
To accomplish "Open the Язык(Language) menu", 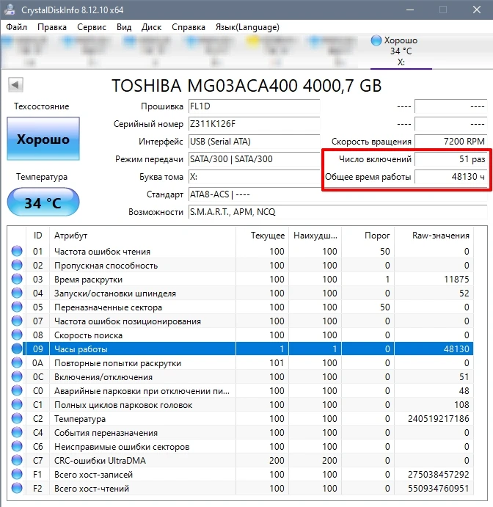I will point(247,27).
